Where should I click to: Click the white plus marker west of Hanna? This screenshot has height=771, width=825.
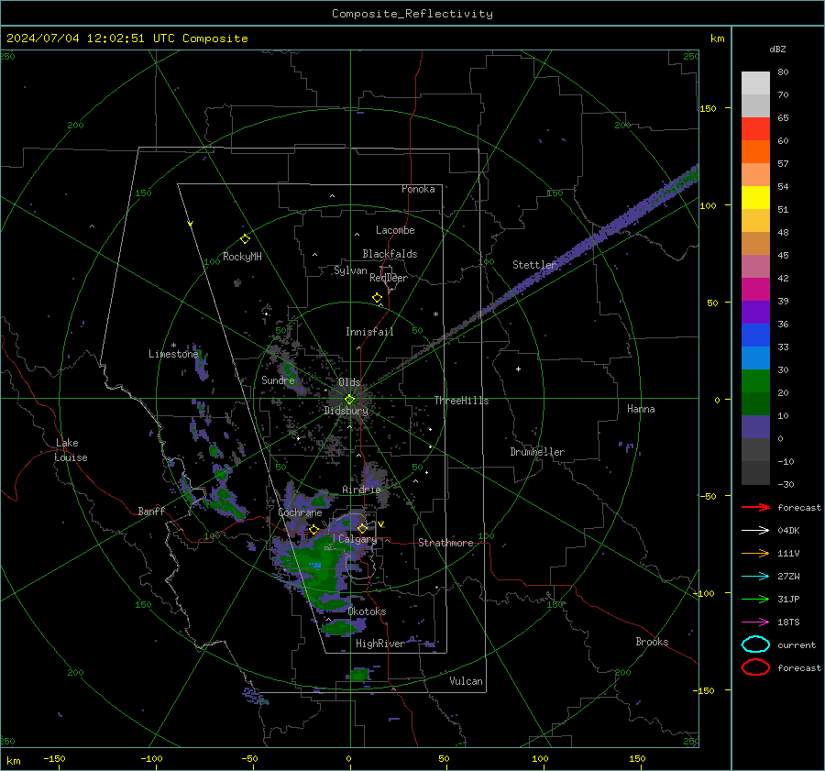(x=518, y=369)
